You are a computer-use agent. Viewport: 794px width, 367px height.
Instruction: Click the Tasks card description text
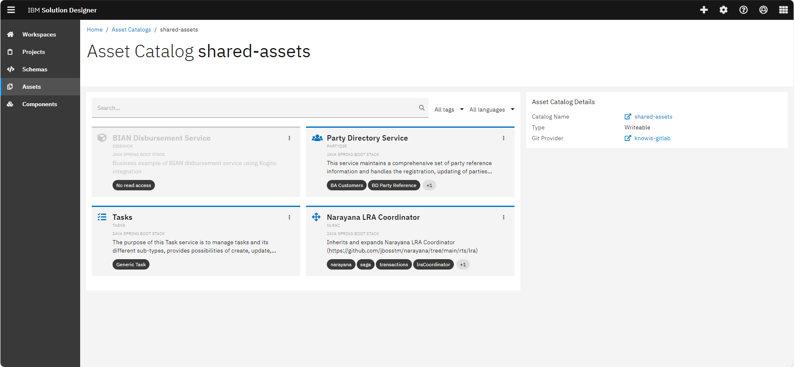pyautogui.click(x=194, y=246)
